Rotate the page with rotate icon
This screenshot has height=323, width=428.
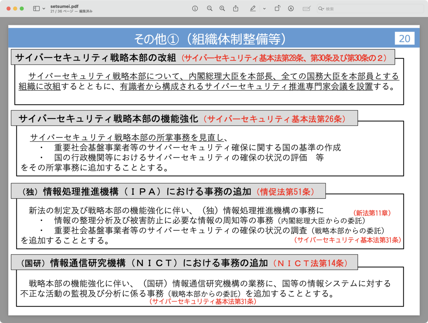(277, 9)
